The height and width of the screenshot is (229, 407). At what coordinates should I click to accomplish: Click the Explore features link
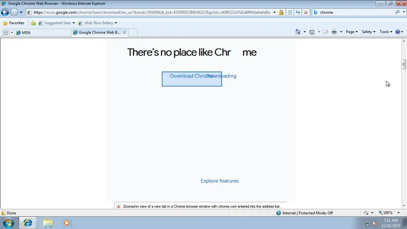220,181
